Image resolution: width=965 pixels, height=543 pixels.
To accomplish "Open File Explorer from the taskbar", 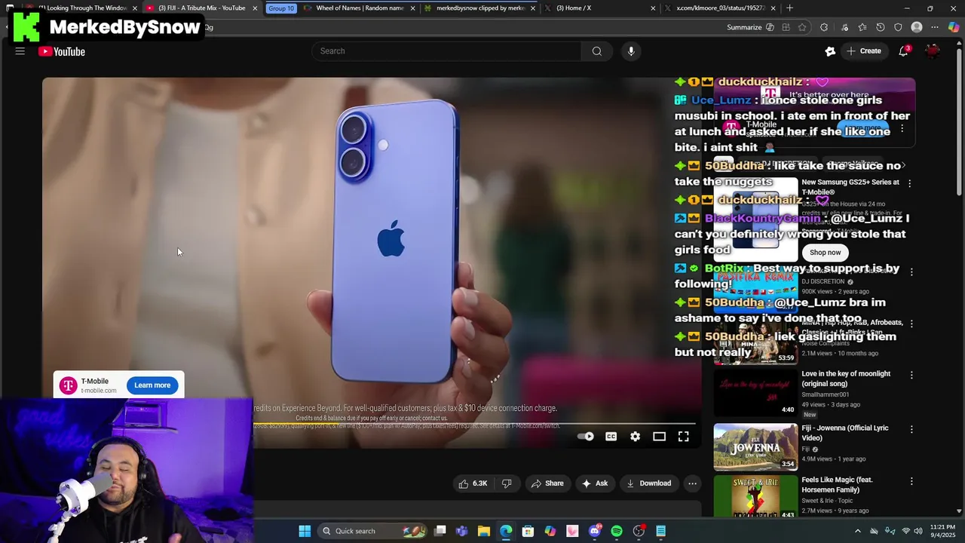I will (483, 531).
